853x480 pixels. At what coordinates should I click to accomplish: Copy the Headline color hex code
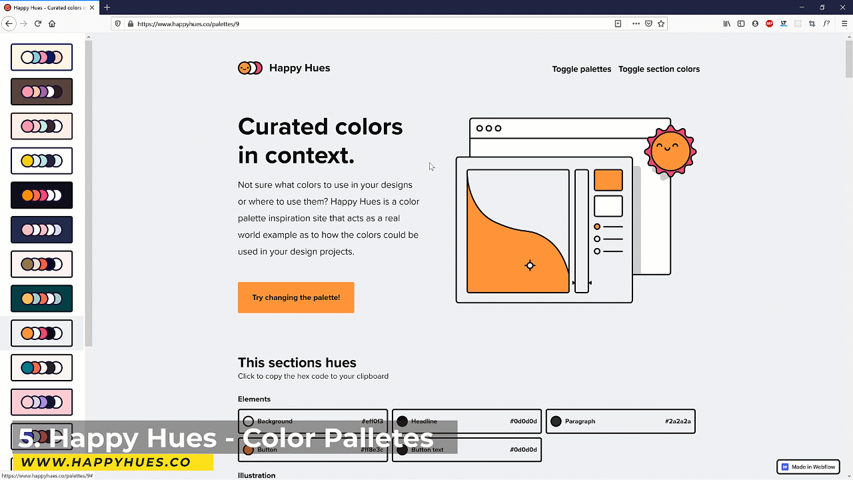pyautogui.click(x=466, y=421)
